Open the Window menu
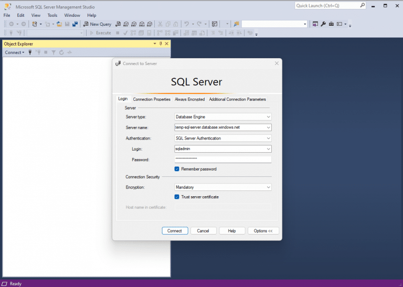This screenshot has height=287, width=403. [x=72, y=15]
